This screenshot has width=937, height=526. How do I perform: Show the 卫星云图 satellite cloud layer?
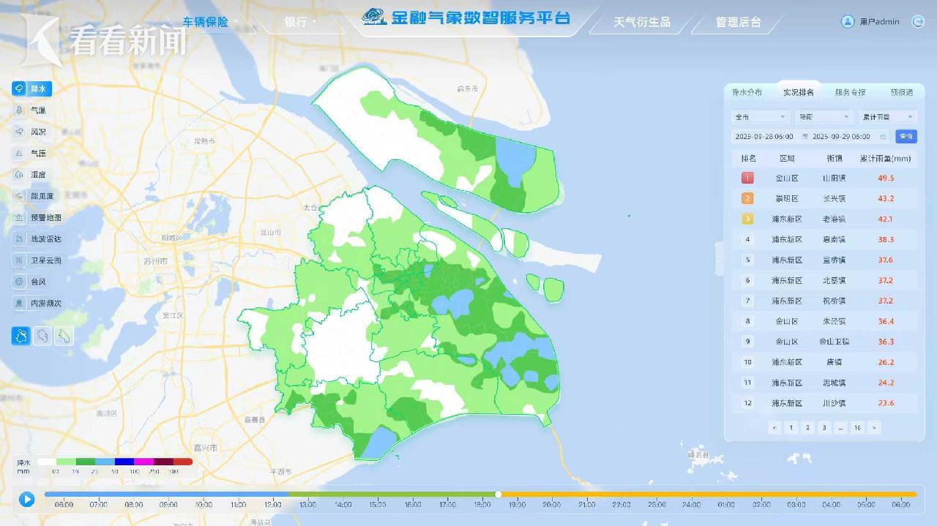click(x=19, y=260)
